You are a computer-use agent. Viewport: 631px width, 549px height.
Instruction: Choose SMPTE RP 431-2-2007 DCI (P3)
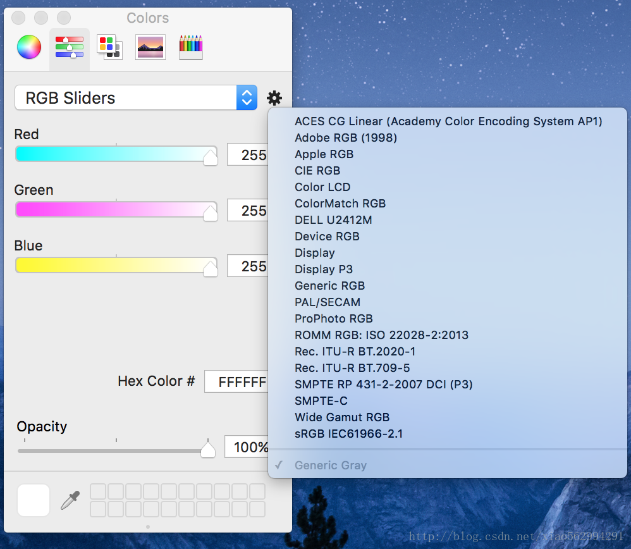pyautogui.click(x=448, y=385)
